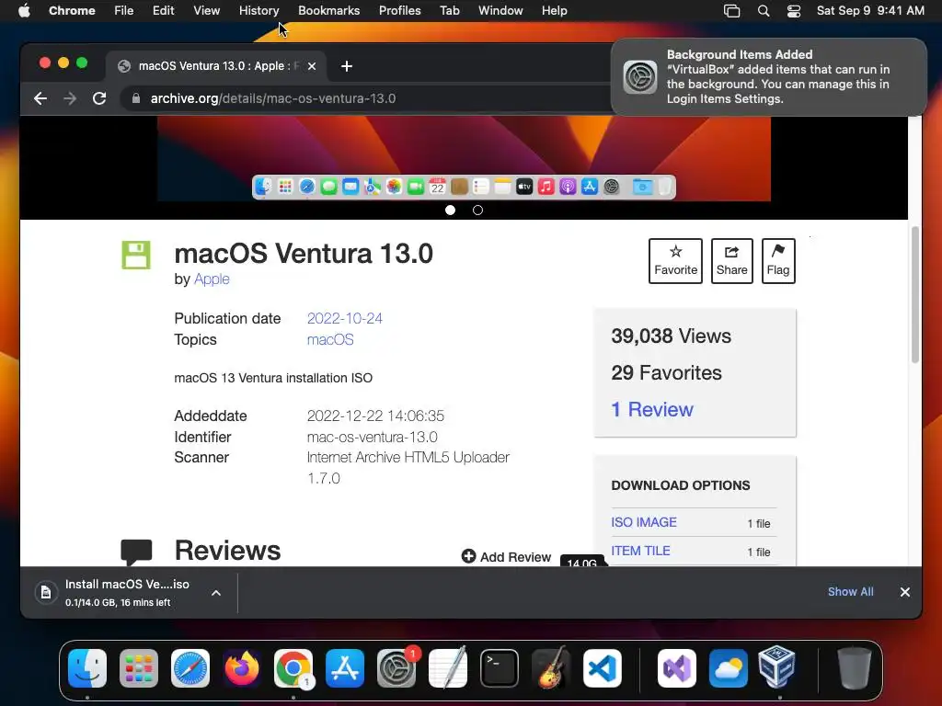Screen dimensions: 942x706
Task: Open Launchpad from the Dock
Action: click(139, 668)
